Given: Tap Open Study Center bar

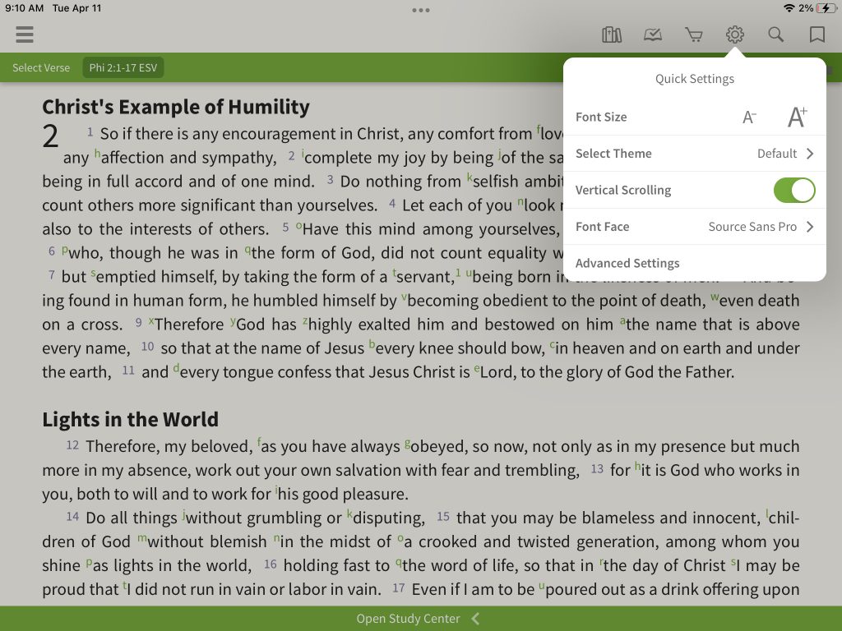Looking at the screenshot, I should click(421, 619).
